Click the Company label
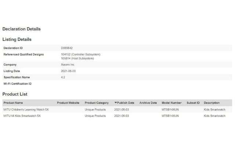 click(10, 65)
